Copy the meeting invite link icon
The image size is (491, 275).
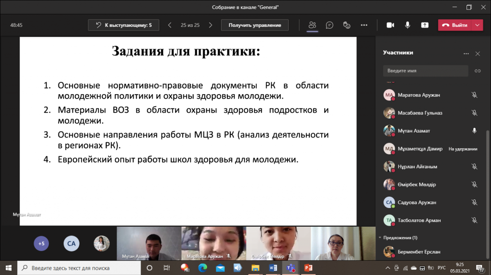478,71
